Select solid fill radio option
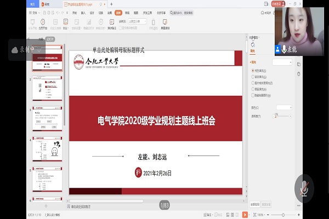Viewport: 329px width, 219px height. click(253, 70)
